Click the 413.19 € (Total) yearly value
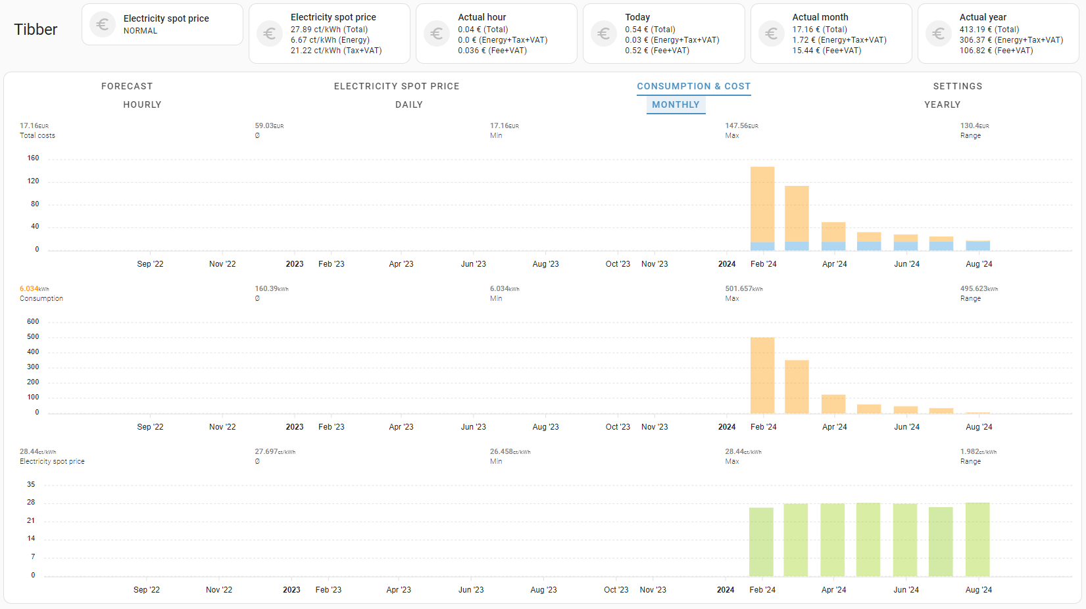The image size is (1086, 609). click(989, 30)
